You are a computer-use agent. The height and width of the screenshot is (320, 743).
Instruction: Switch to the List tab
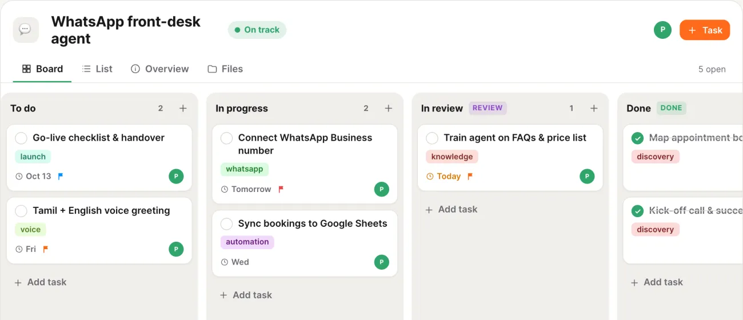(x=97, y=69)
